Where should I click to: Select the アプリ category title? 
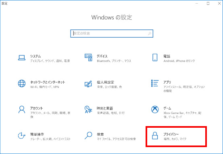[x=167, y=82]
